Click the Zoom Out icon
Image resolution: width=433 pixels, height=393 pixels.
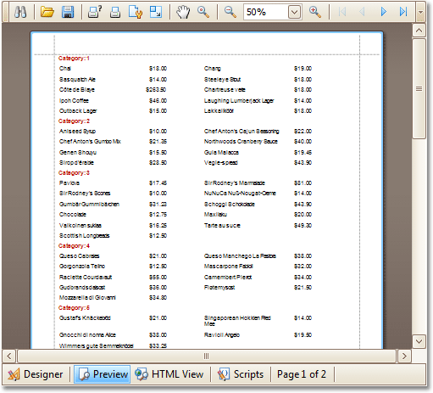230,12
